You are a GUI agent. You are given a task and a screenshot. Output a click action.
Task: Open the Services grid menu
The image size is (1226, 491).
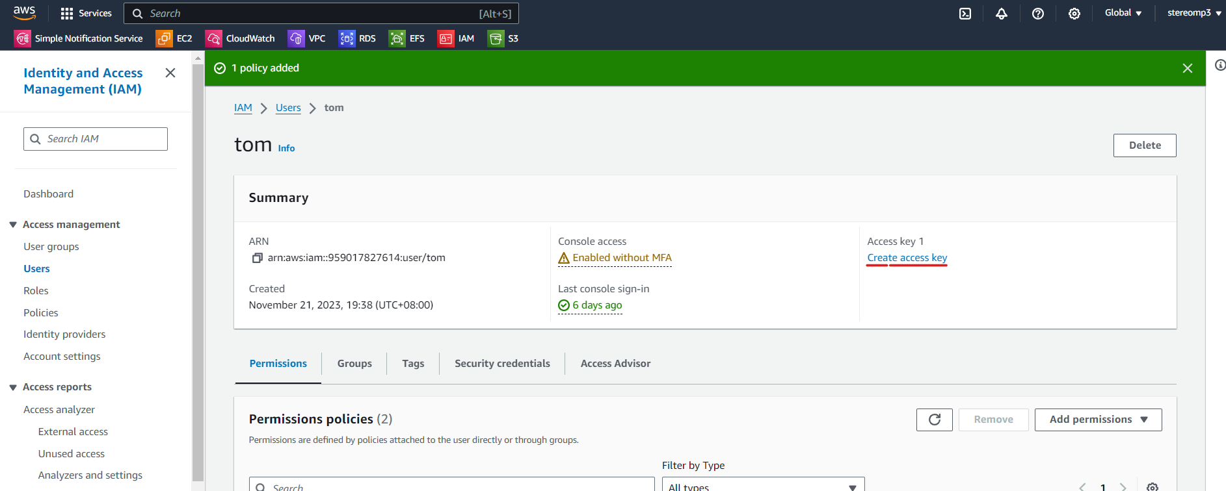[86, 13]
